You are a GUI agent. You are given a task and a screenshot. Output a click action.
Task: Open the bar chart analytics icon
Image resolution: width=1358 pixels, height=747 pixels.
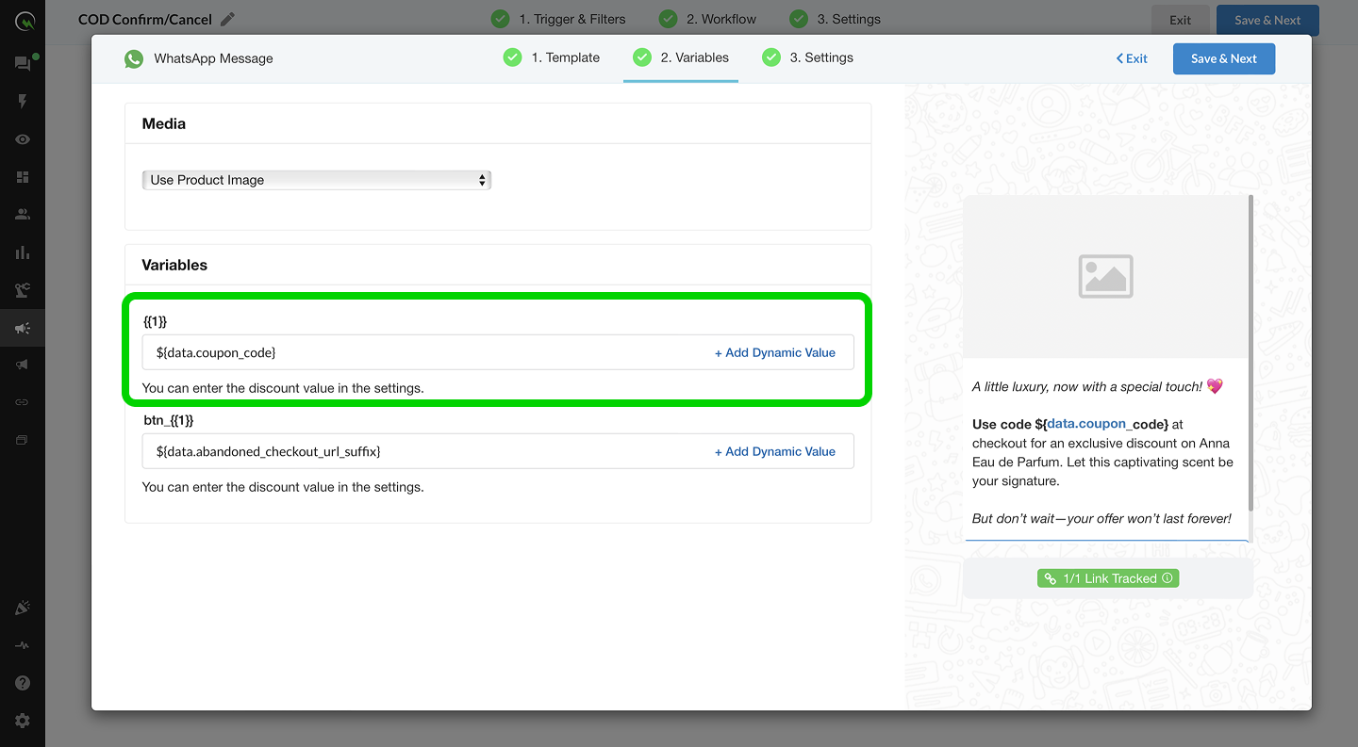point(23,252)
